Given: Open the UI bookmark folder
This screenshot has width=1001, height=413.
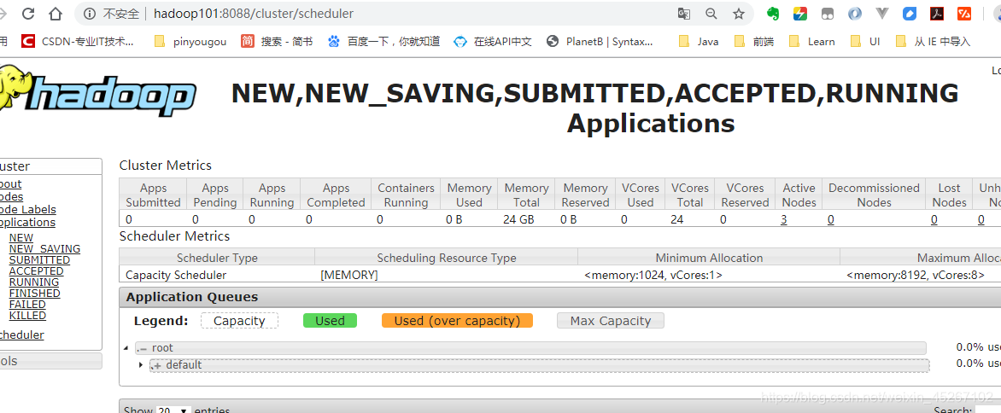Looking at the screenshot, I should tap(865, 42).
